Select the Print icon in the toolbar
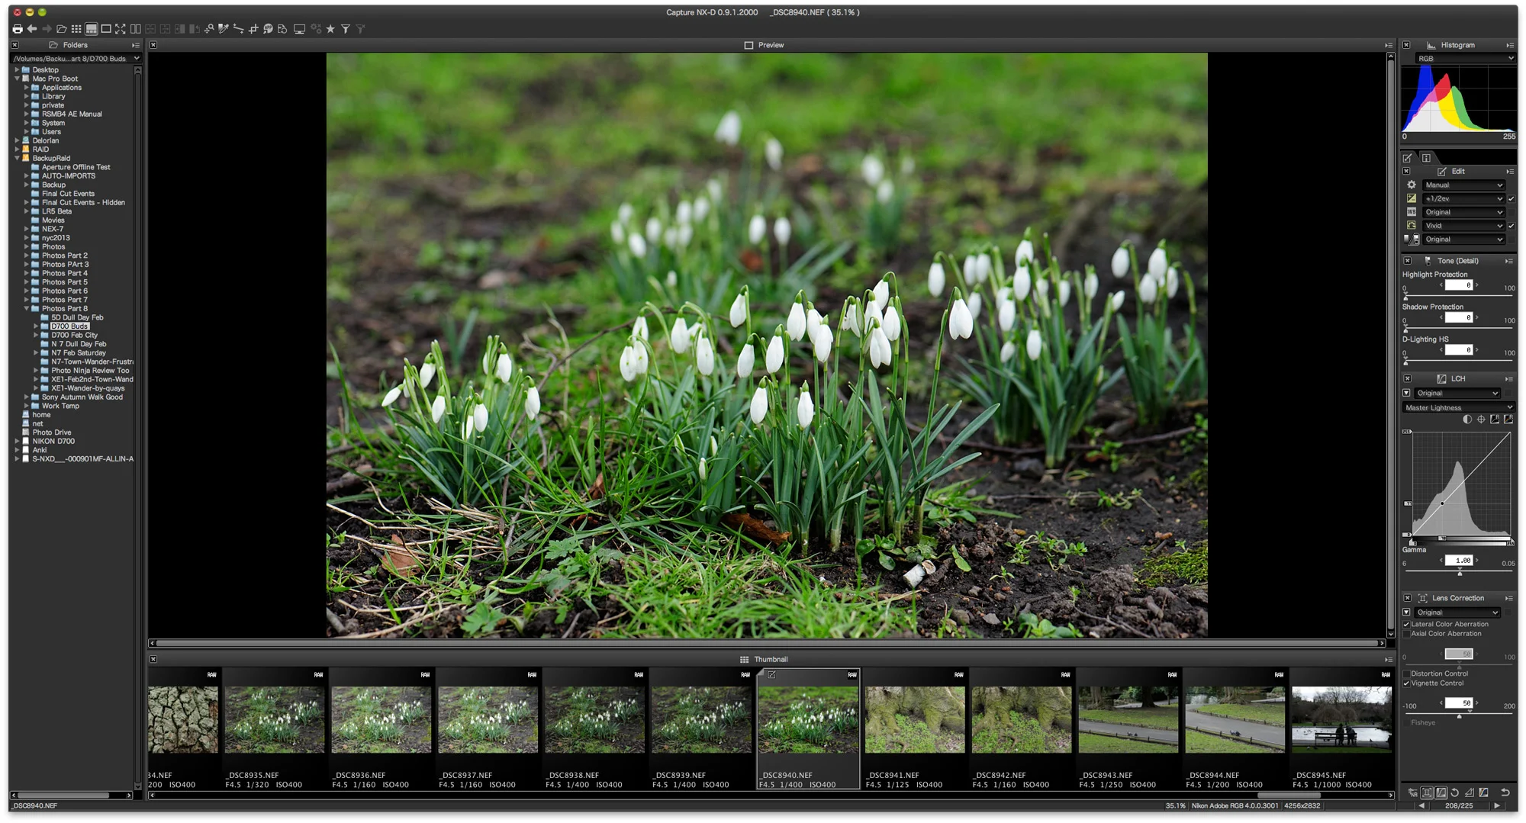1526x823 pixels. tap(18, 29)
